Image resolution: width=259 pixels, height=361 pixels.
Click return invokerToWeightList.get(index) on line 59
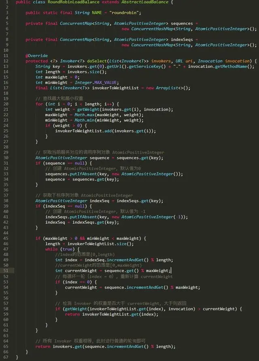110,314
